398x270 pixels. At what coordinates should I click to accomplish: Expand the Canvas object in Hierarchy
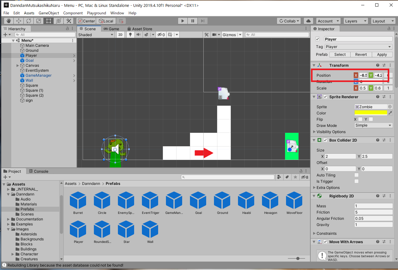coord(18,65)
